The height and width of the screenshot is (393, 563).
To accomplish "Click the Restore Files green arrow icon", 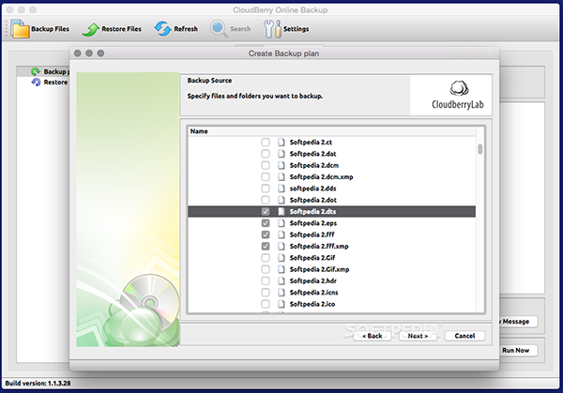I will coord(90,29).
